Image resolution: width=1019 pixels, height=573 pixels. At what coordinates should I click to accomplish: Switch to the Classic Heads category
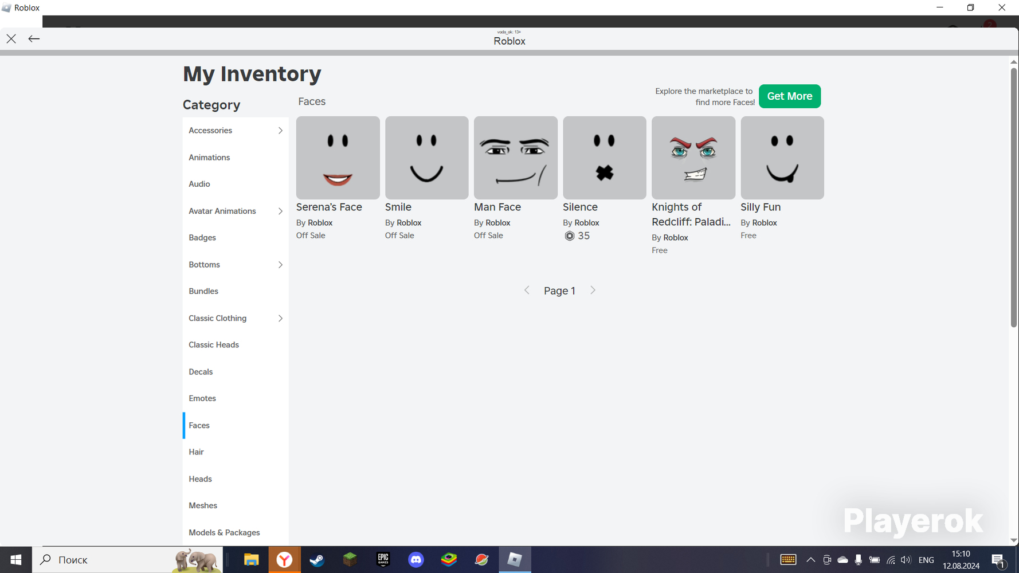236,345
